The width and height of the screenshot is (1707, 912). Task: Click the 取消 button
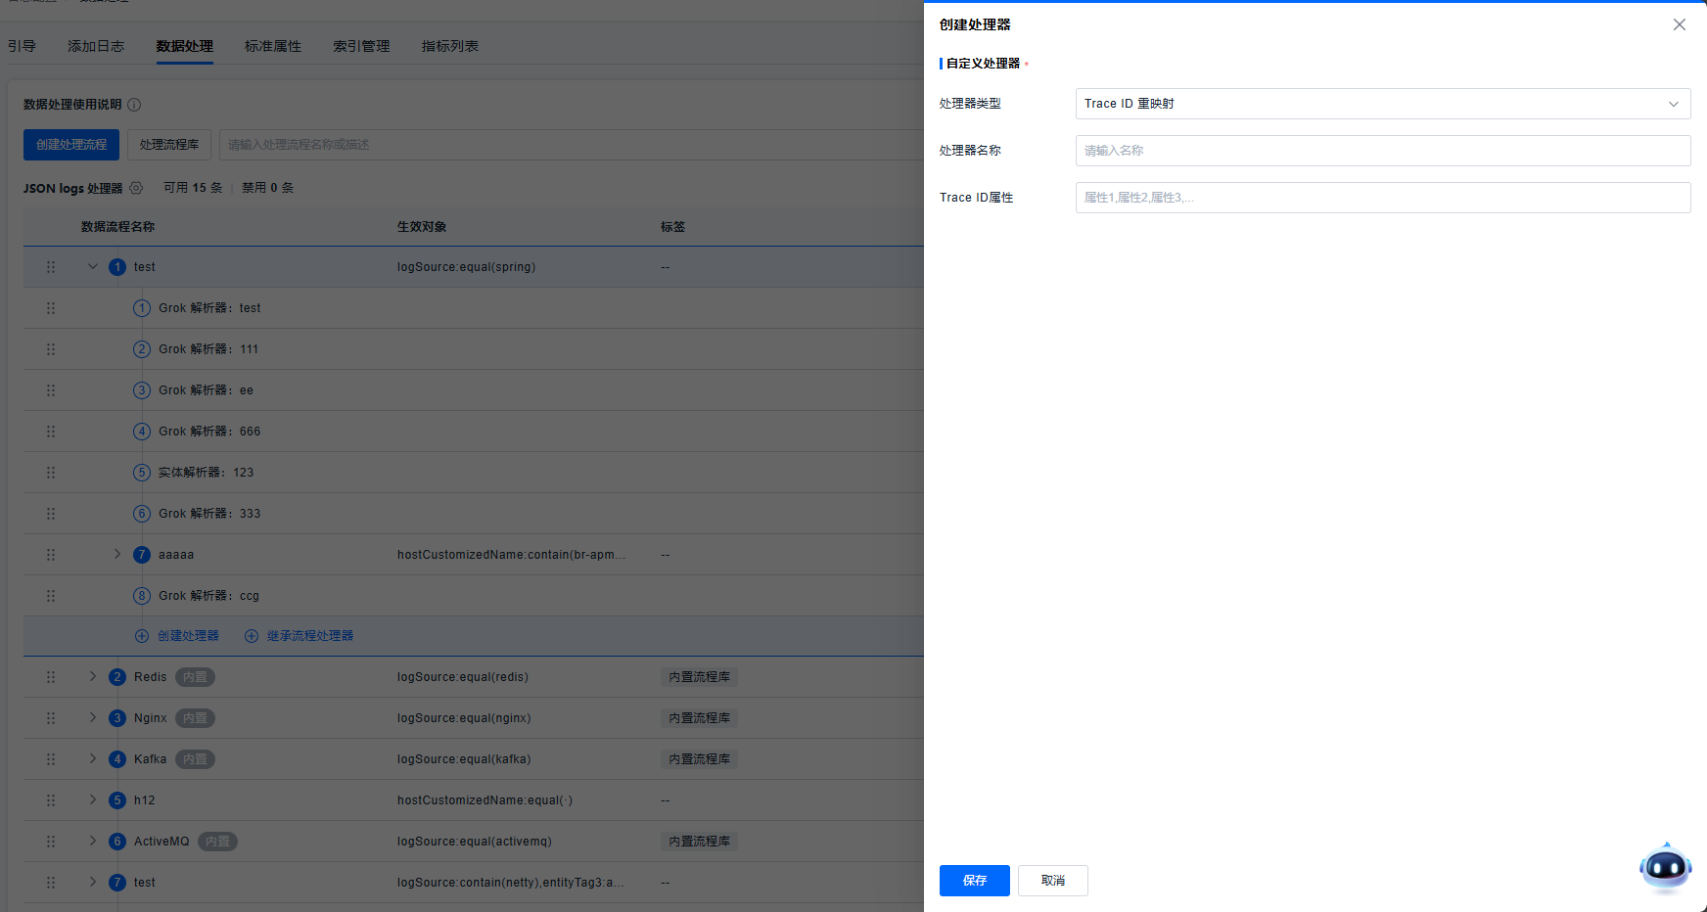pos(1052,881)
